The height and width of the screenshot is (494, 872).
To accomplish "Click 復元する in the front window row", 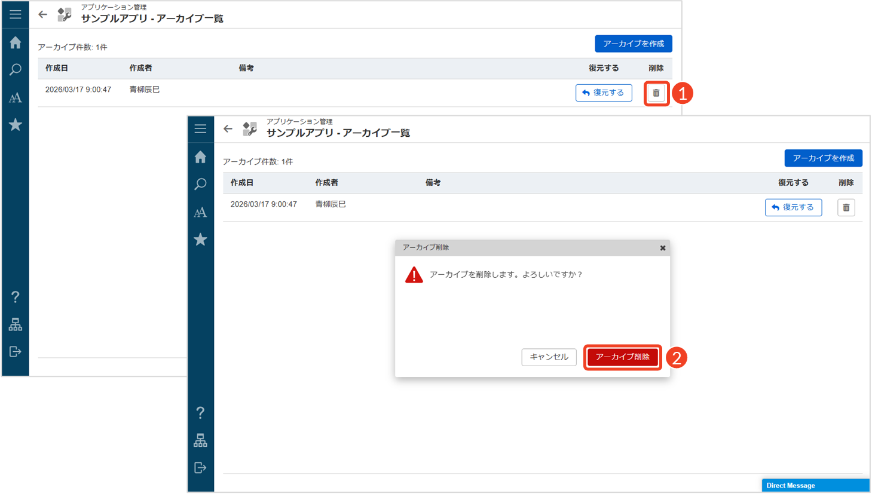I will (793, 207).
